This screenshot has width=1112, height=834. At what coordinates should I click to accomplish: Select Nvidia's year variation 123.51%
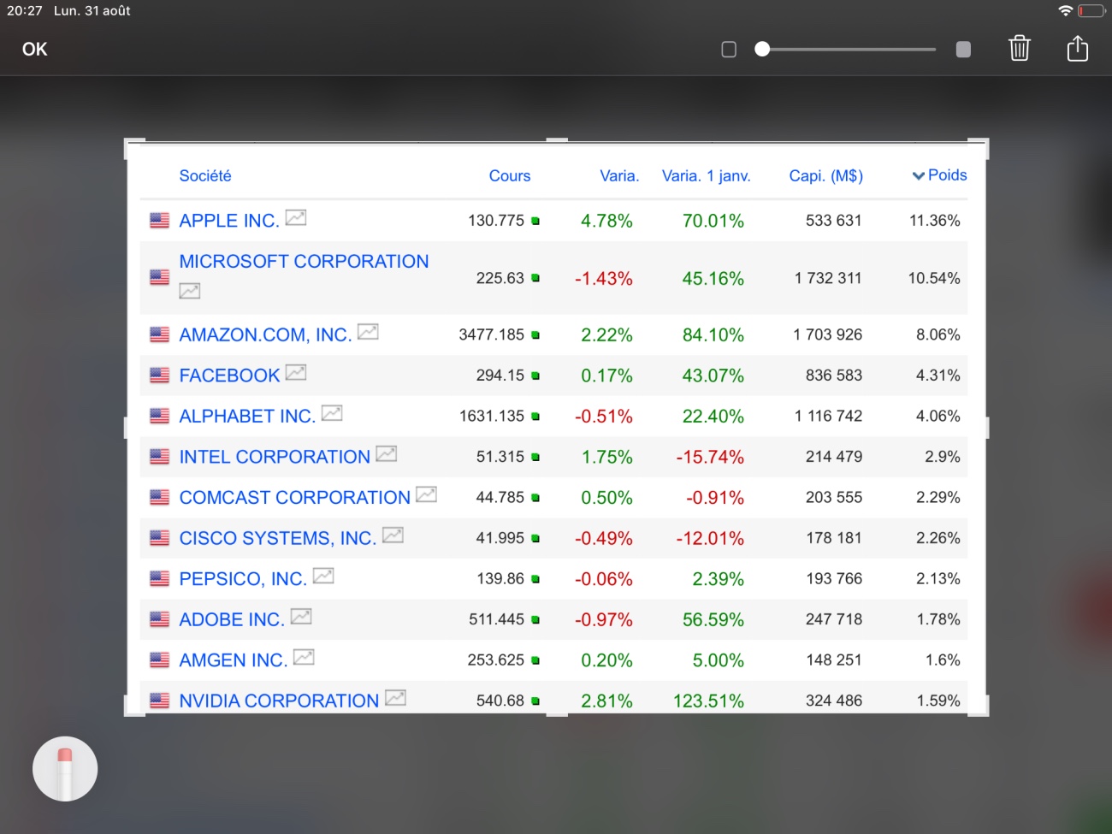tap(708, 701)
